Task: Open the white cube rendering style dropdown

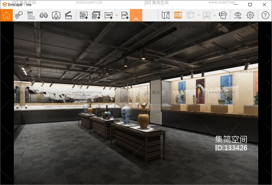Action: pyautogui.click(x=191, y=15)
